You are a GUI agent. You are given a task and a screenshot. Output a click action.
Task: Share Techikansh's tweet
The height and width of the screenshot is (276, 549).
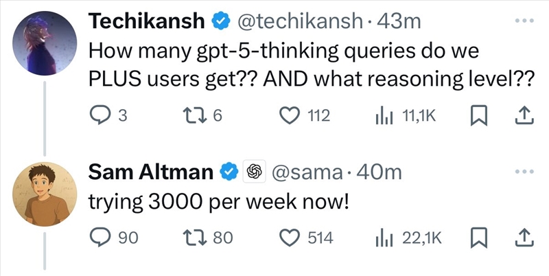pos(524,116)
